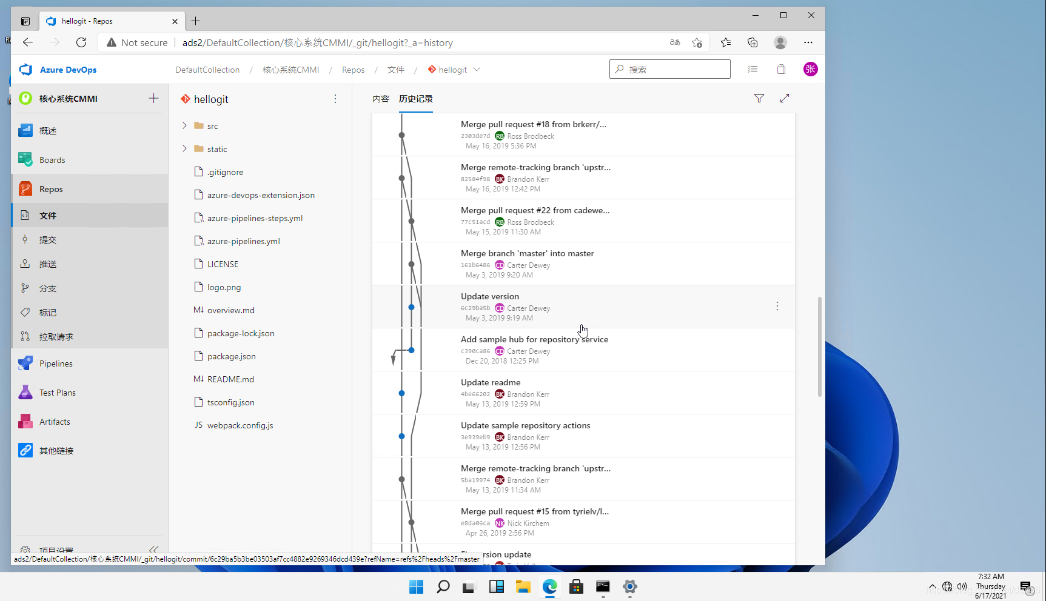The width and height of the screenshot is (1046, 601).
Task: Open the marketplace shopping bag icon
Action: click(x=781, y=69)
